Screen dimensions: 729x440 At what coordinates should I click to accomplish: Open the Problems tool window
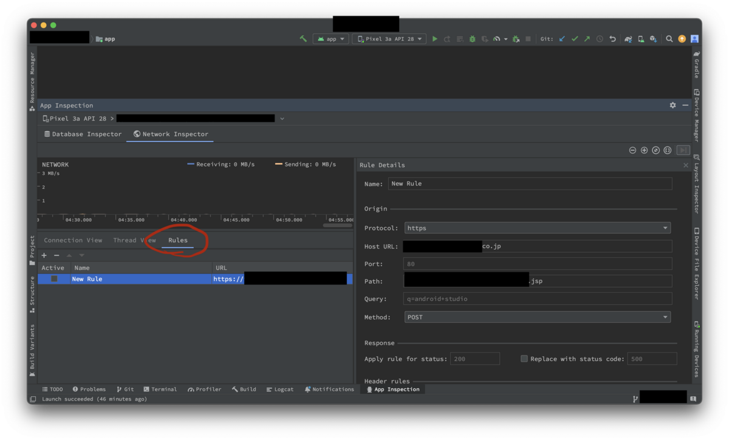coord(89,389)
